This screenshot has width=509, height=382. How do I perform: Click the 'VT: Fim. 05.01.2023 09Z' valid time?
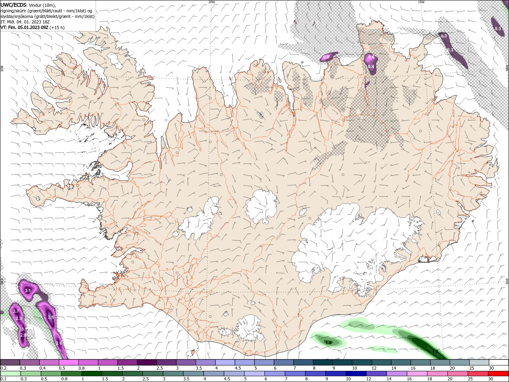(24, 27)
